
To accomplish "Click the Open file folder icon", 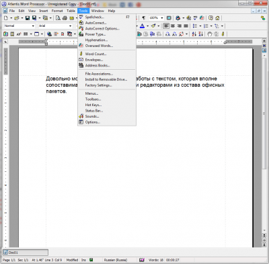I will [x=17, y=18].
